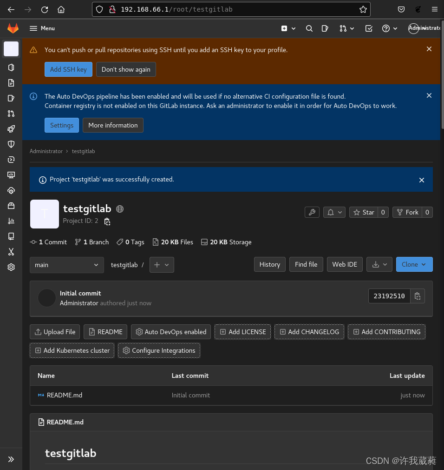This screenshot has height=470, width=444.
Task: Open Snippets scissors sidebar icon
Action: pyautogui.click(x=11, y=252)
